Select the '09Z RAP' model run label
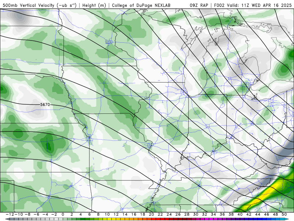 [199, 6]
